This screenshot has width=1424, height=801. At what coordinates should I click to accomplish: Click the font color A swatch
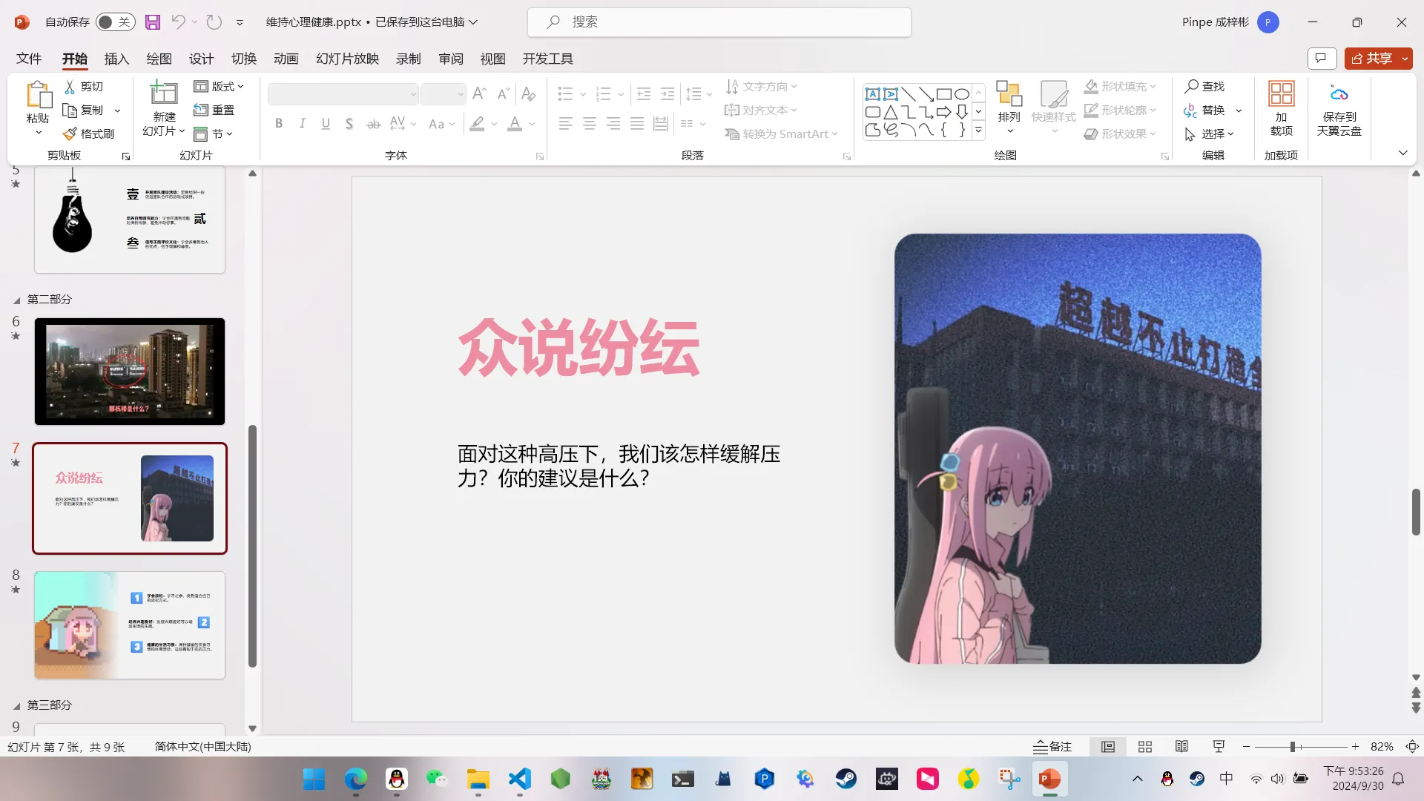pyautogui.click(x=515, y=124)
